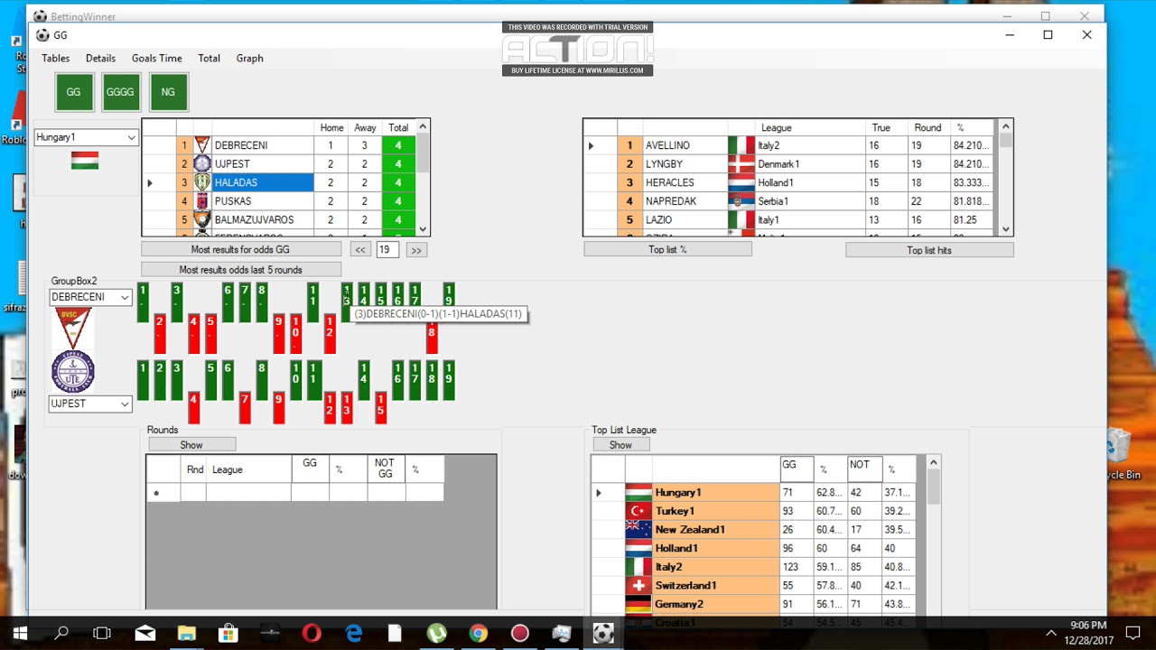Click the New Zealand1 flag in the Top List League

click(x=639, y=530)
